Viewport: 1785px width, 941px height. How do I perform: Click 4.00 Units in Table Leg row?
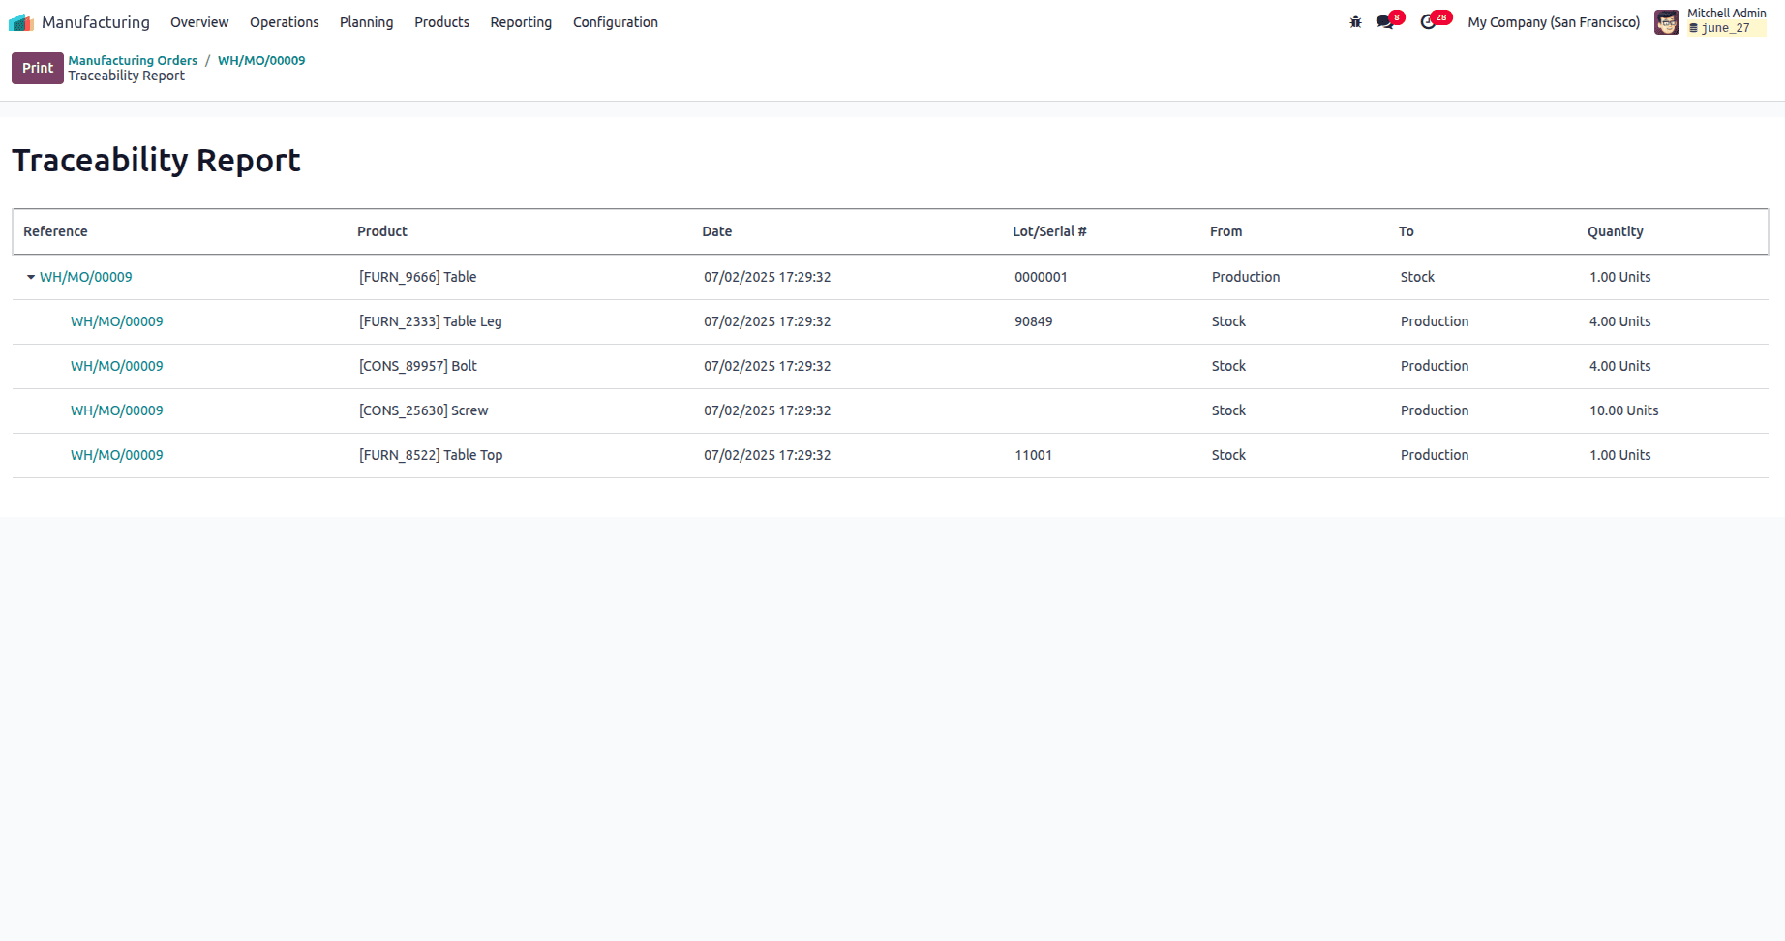tap(1620, 321)
